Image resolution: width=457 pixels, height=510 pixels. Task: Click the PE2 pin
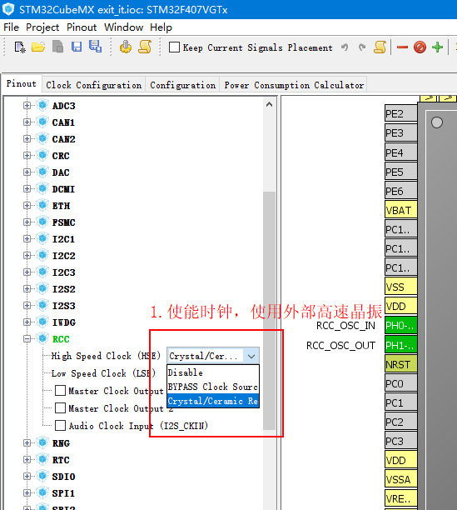400,114
